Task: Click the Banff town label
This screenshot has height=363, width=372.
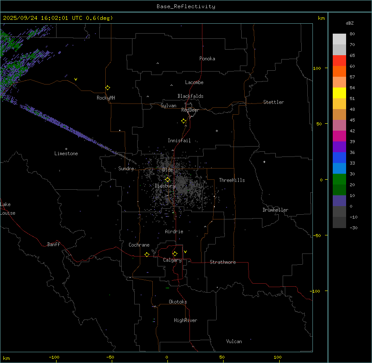Action: pos(54,244)
